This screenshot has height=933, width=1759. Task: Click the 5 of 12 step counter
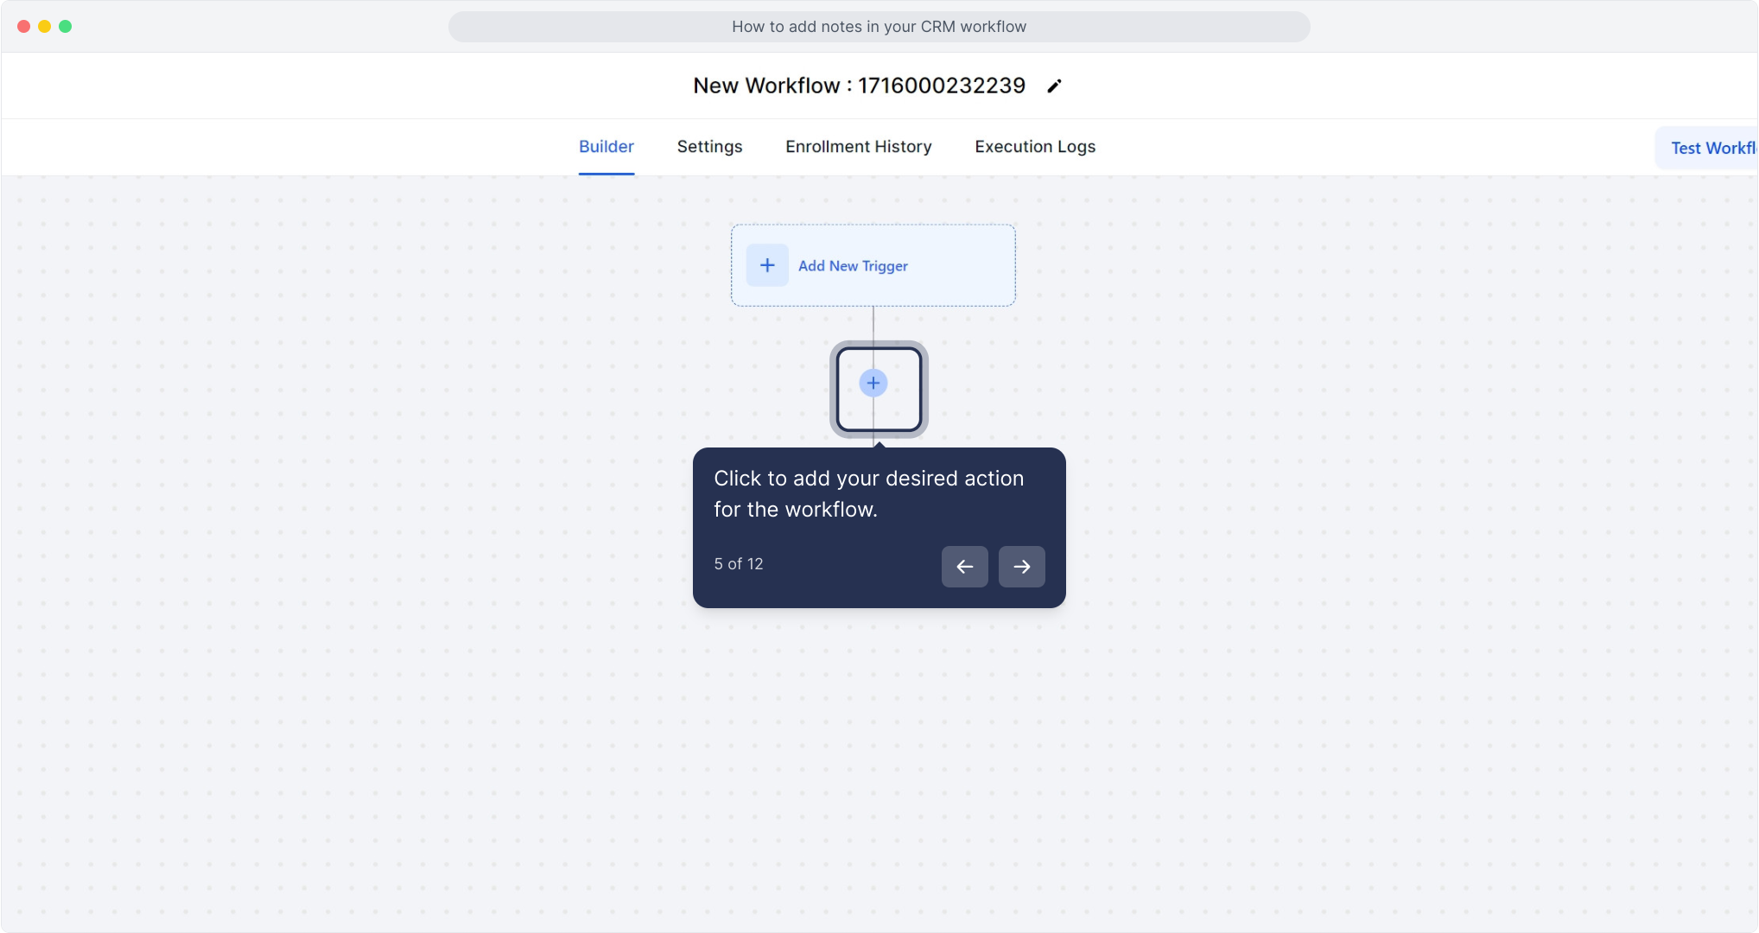pos(739,564)
